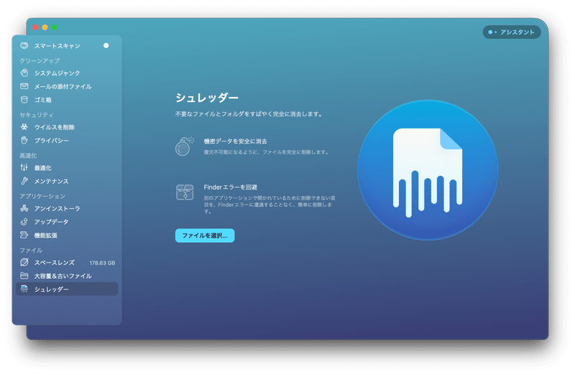Click the privacy hand icon

24,140
